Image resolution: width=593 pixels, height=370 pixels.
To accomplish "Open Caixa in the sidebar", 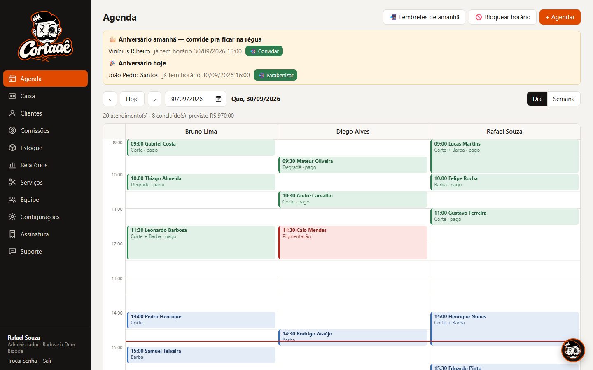I will click(x=45, y=96).
